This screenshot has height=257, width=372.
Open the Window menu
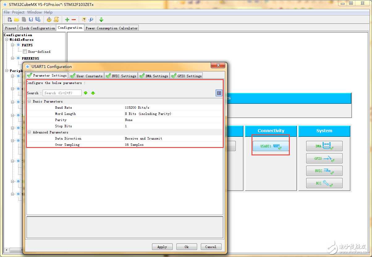coord(34,12)
